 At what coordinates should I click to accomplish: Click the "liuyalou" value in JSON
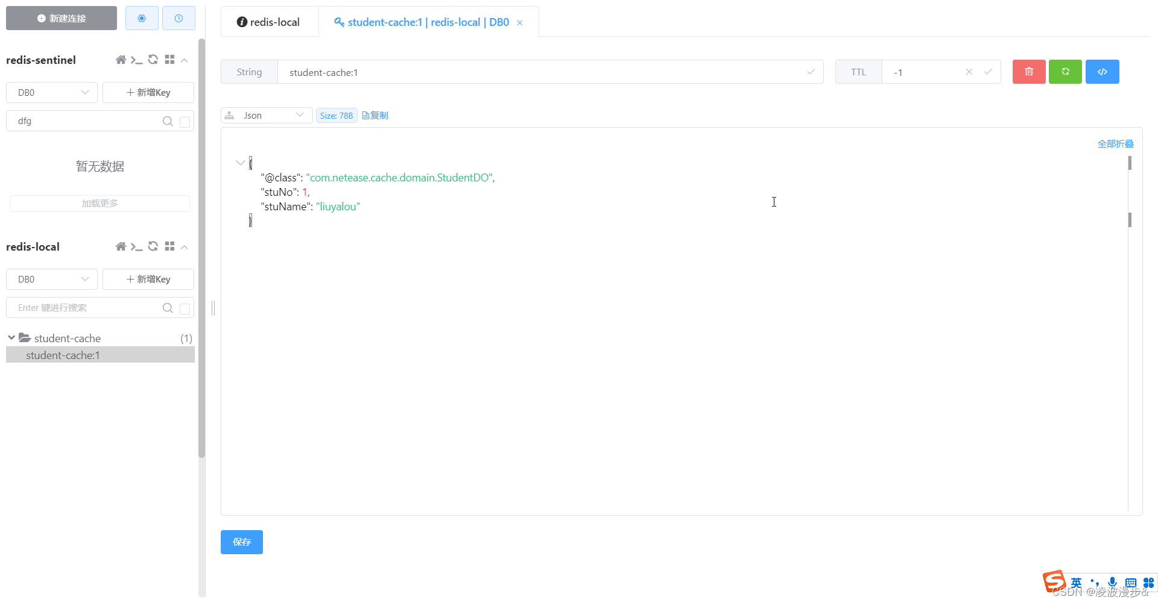pyautogui.click(x=338, y=207)
